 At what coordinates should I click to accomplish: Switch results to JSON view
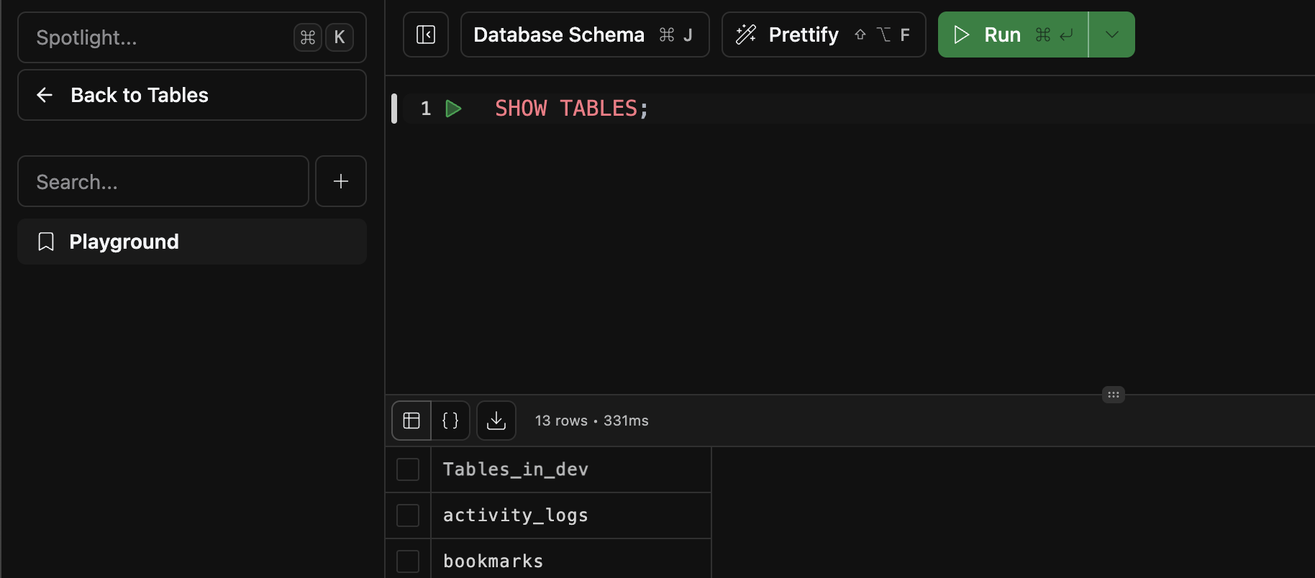click(x=450, y=421)
